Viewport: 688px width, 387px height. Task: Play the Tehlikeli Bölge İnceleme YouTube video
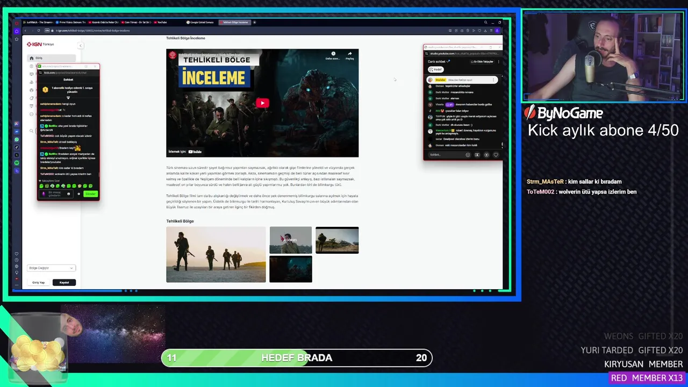tap(262, 103)
